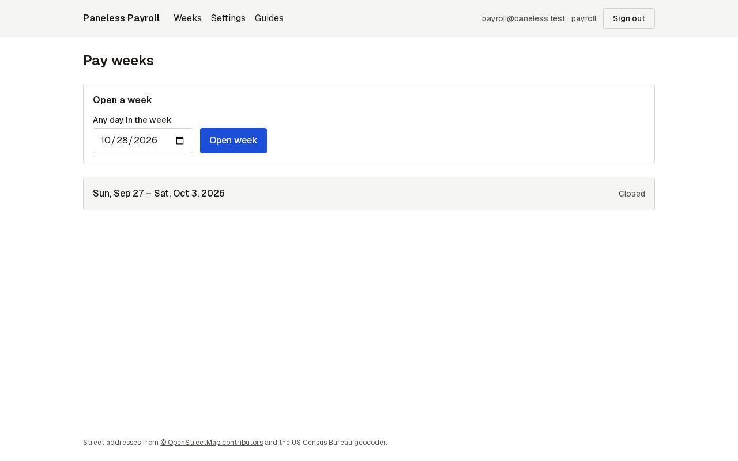
Task: Open the Settings nav item
Action: 228,18
